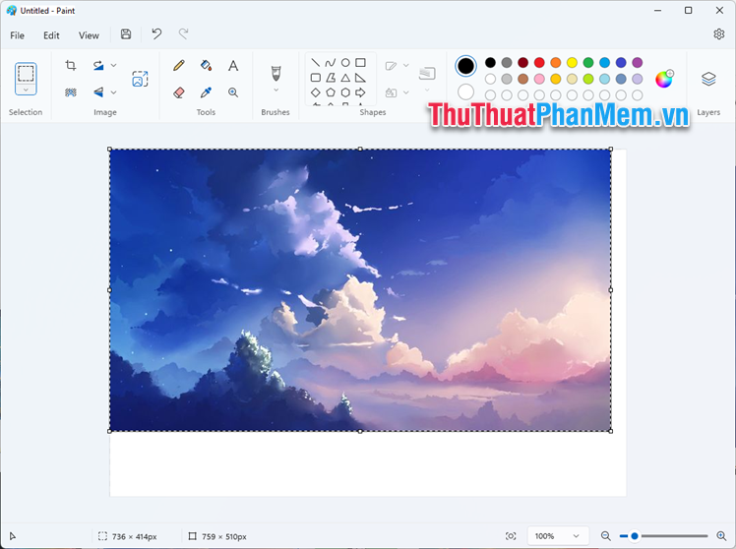Screen dimensions: 736x549
Task: Open the View menu
Action: coord(89,35)
